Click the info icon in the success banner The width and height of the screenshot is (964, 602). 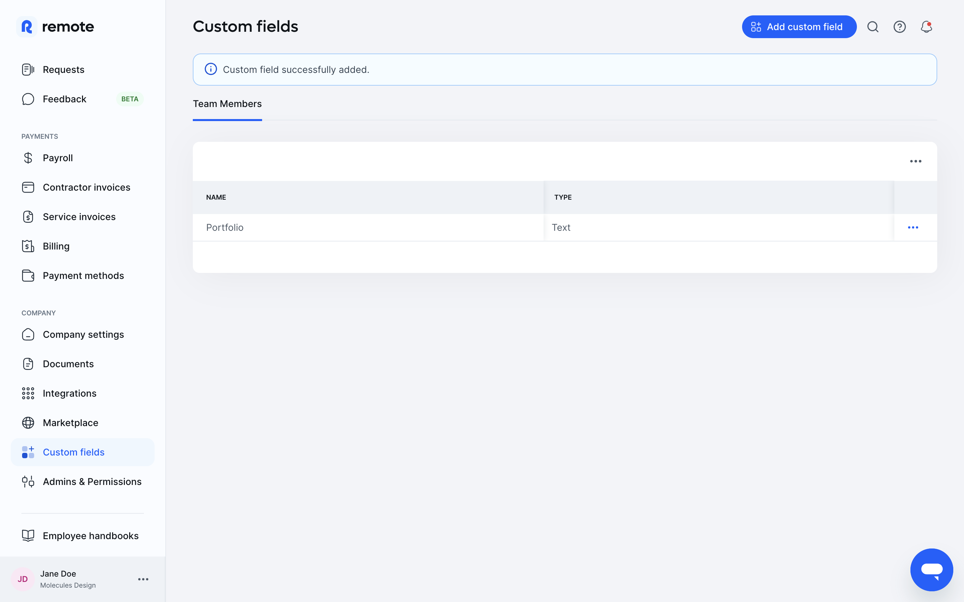tap(211, 69)
